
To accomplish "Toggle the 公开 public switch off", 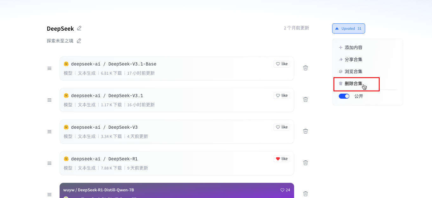I will click(x=344, y=96).
